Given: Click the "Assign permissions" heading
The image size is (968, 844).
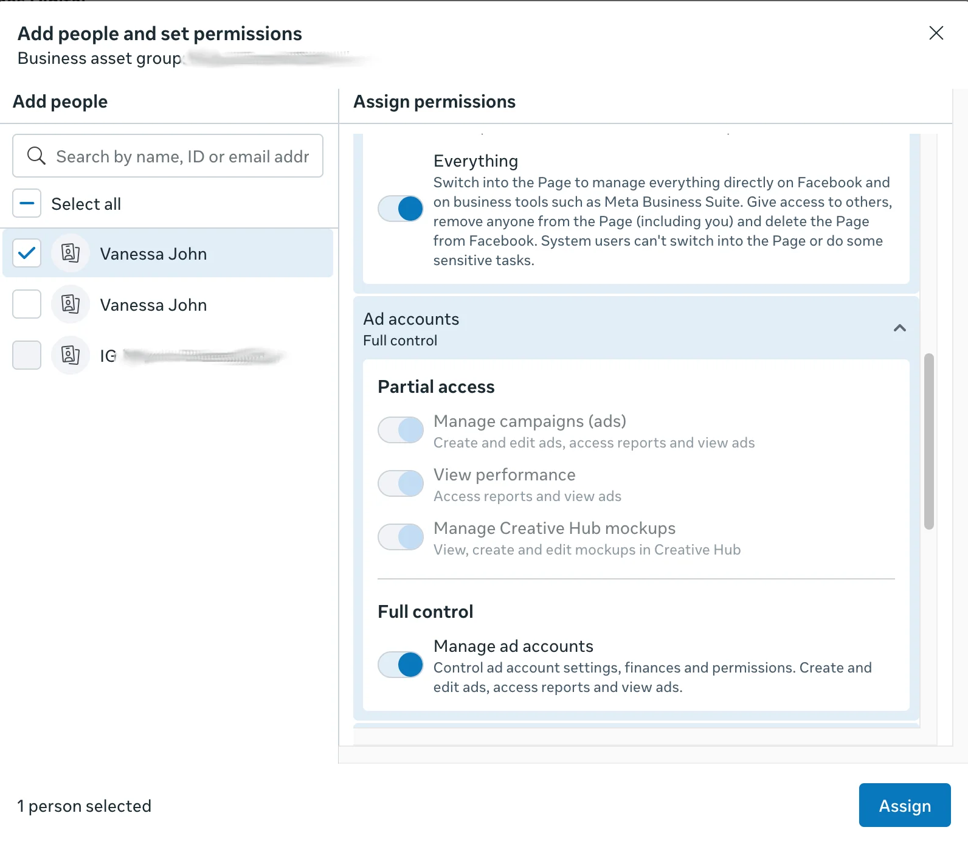Looking at the screenshot, I should pyautogui.click(x=434, y=102).
